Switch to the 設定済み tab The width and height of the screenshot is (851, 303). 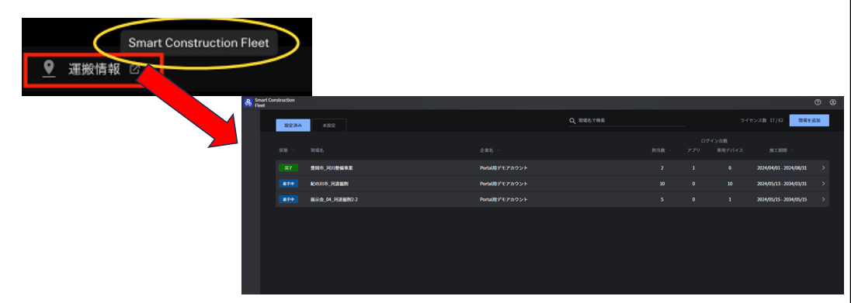(293, 126)
